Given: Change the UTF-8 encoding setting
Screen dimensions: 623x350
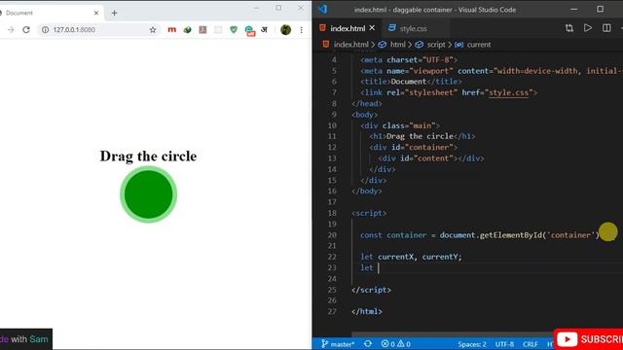Looking at the screenshot, I should (x=504, y=344).
